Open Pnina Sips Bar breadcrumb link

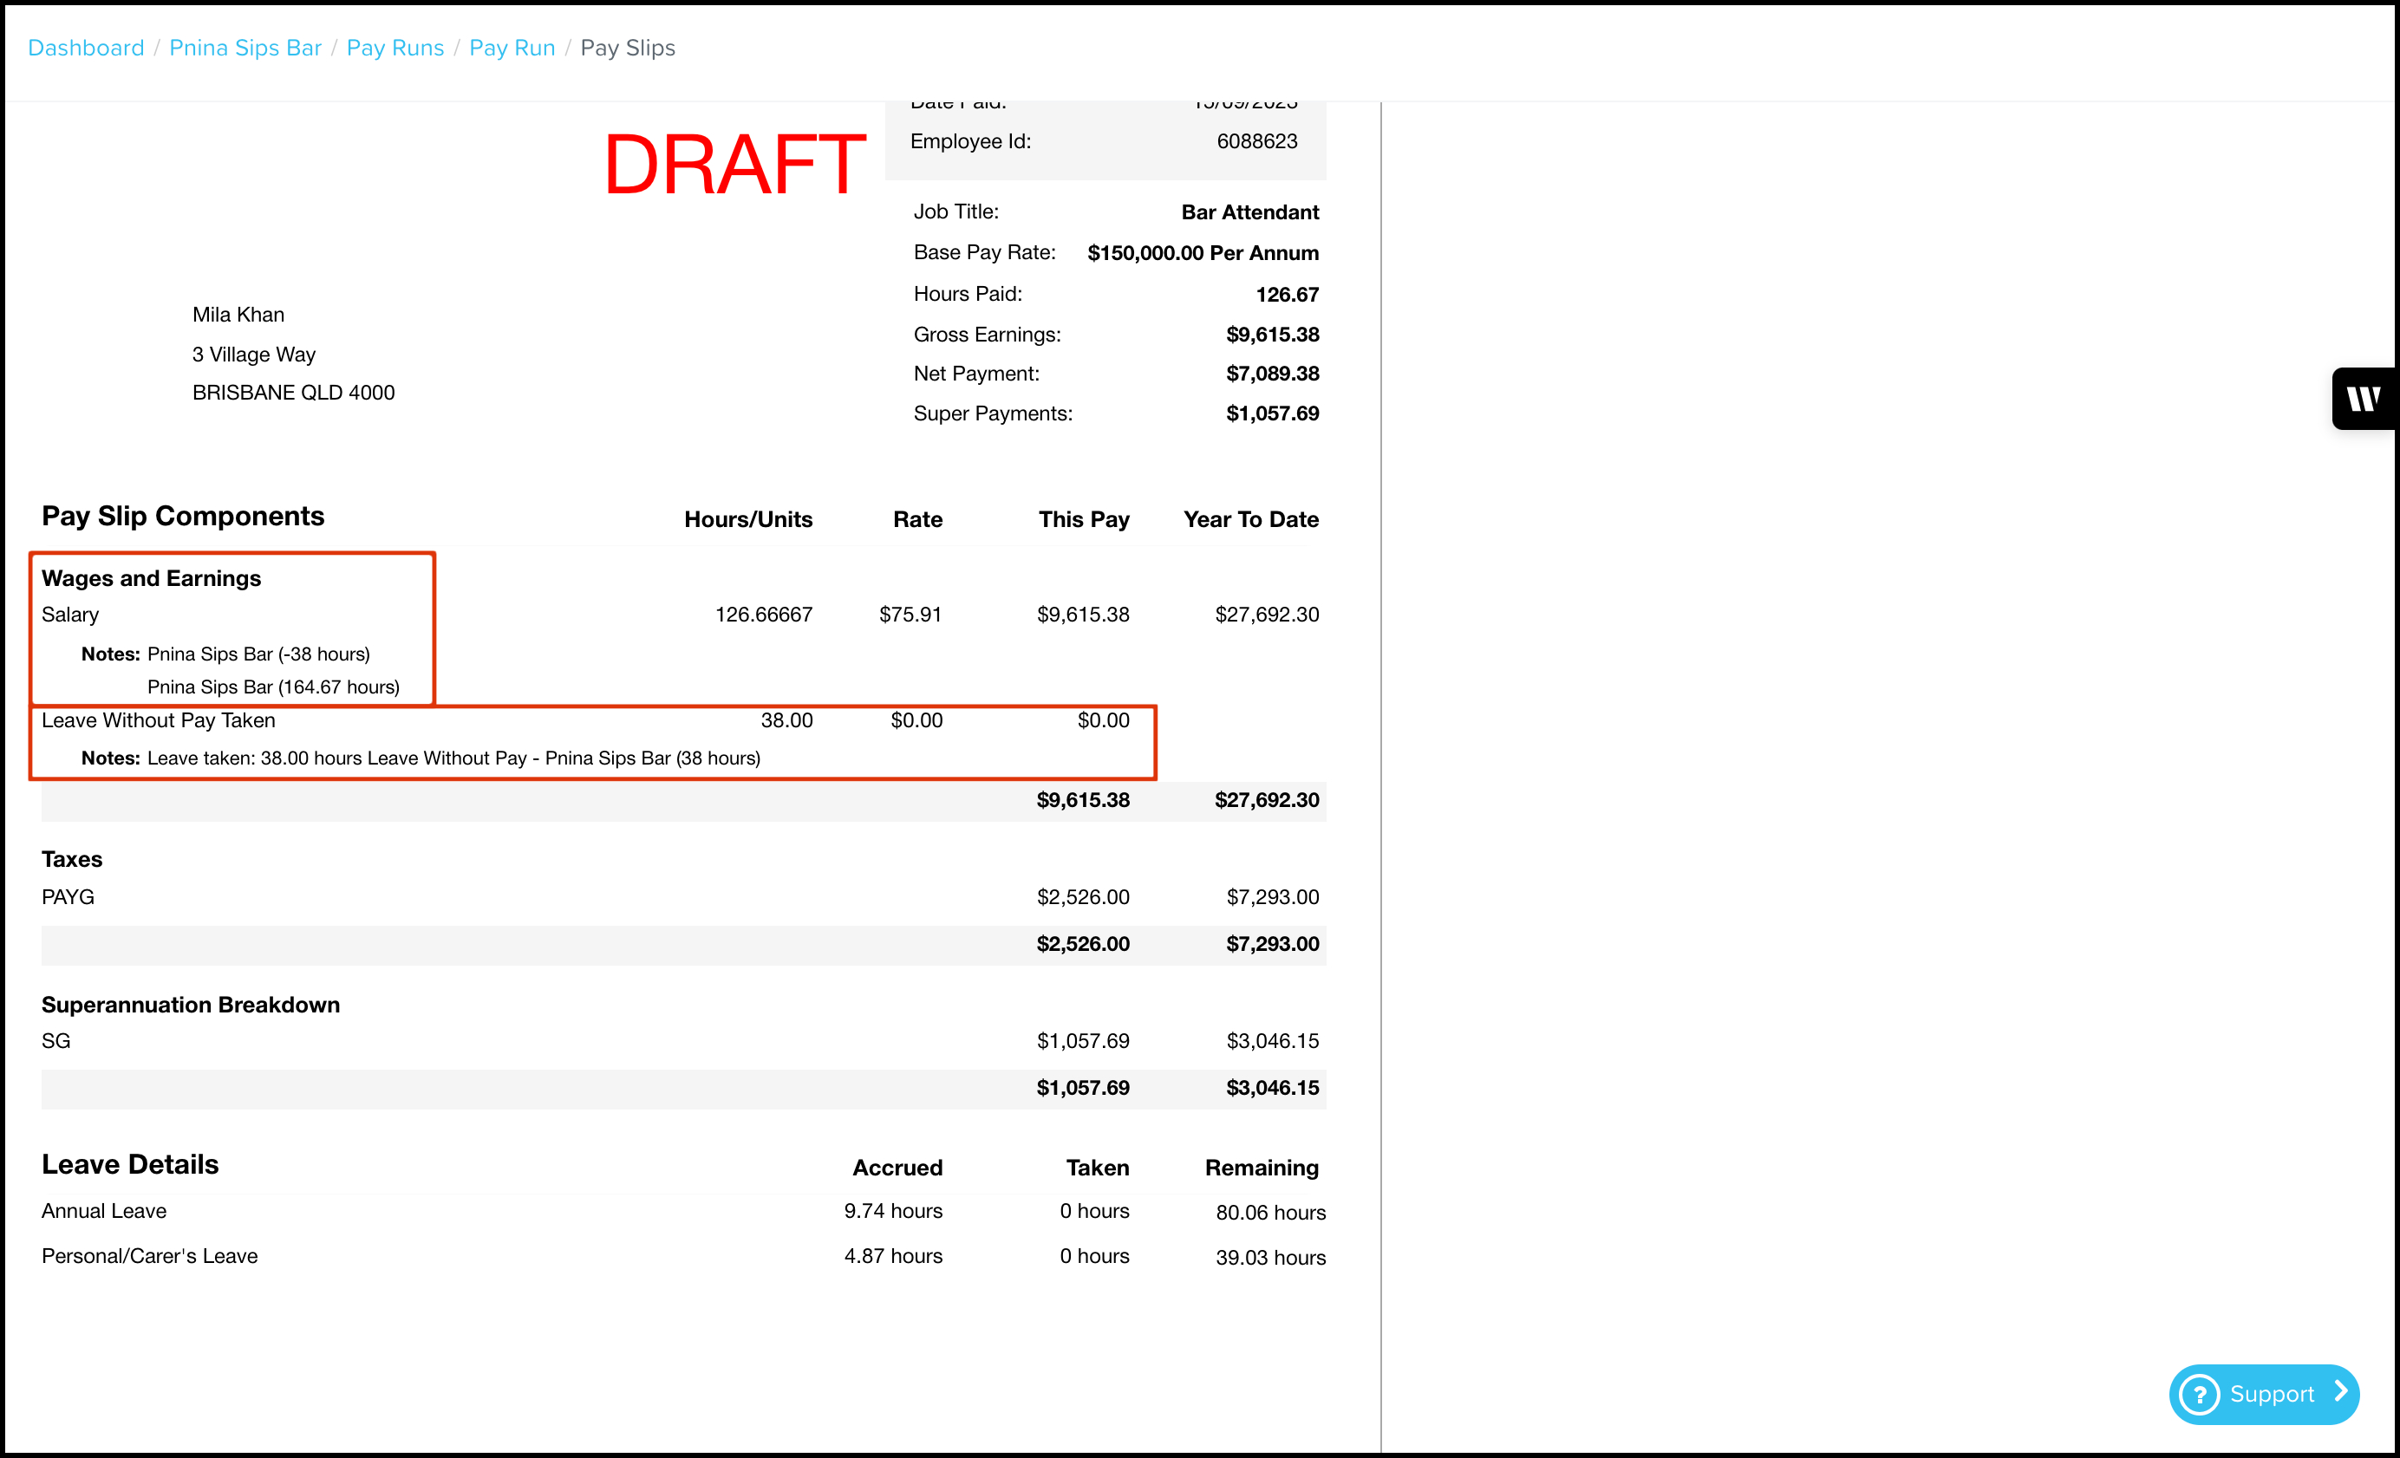245,48
